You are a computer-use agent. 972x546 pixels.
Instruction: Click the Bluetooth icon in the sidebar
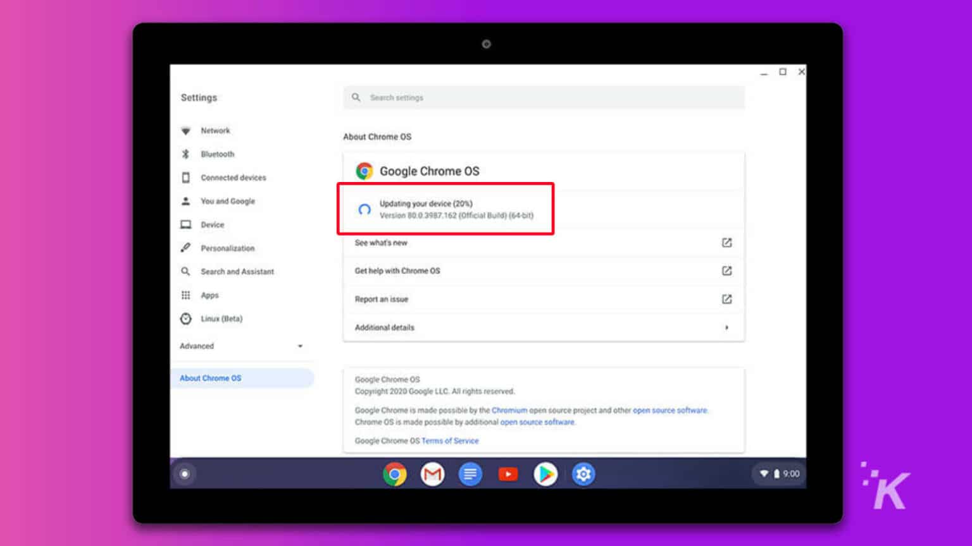point(185,154)
